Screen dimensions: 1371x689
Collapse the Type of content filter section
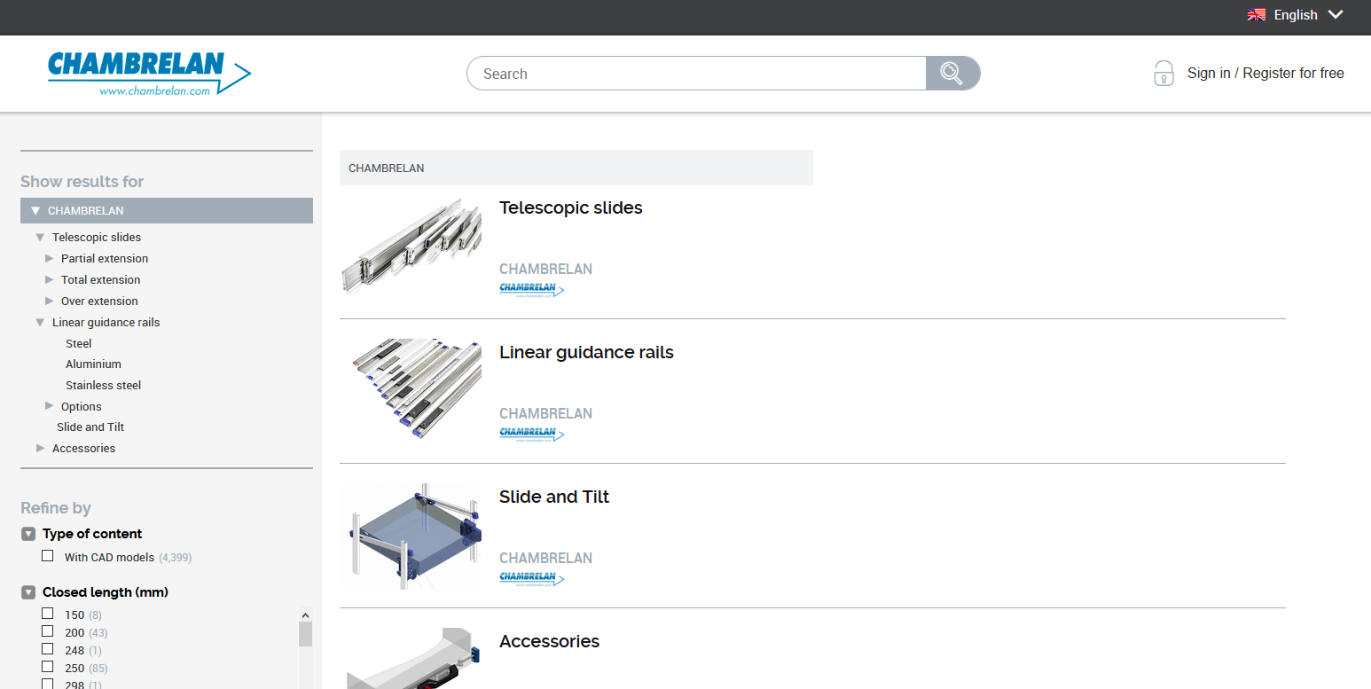point(28,534)
